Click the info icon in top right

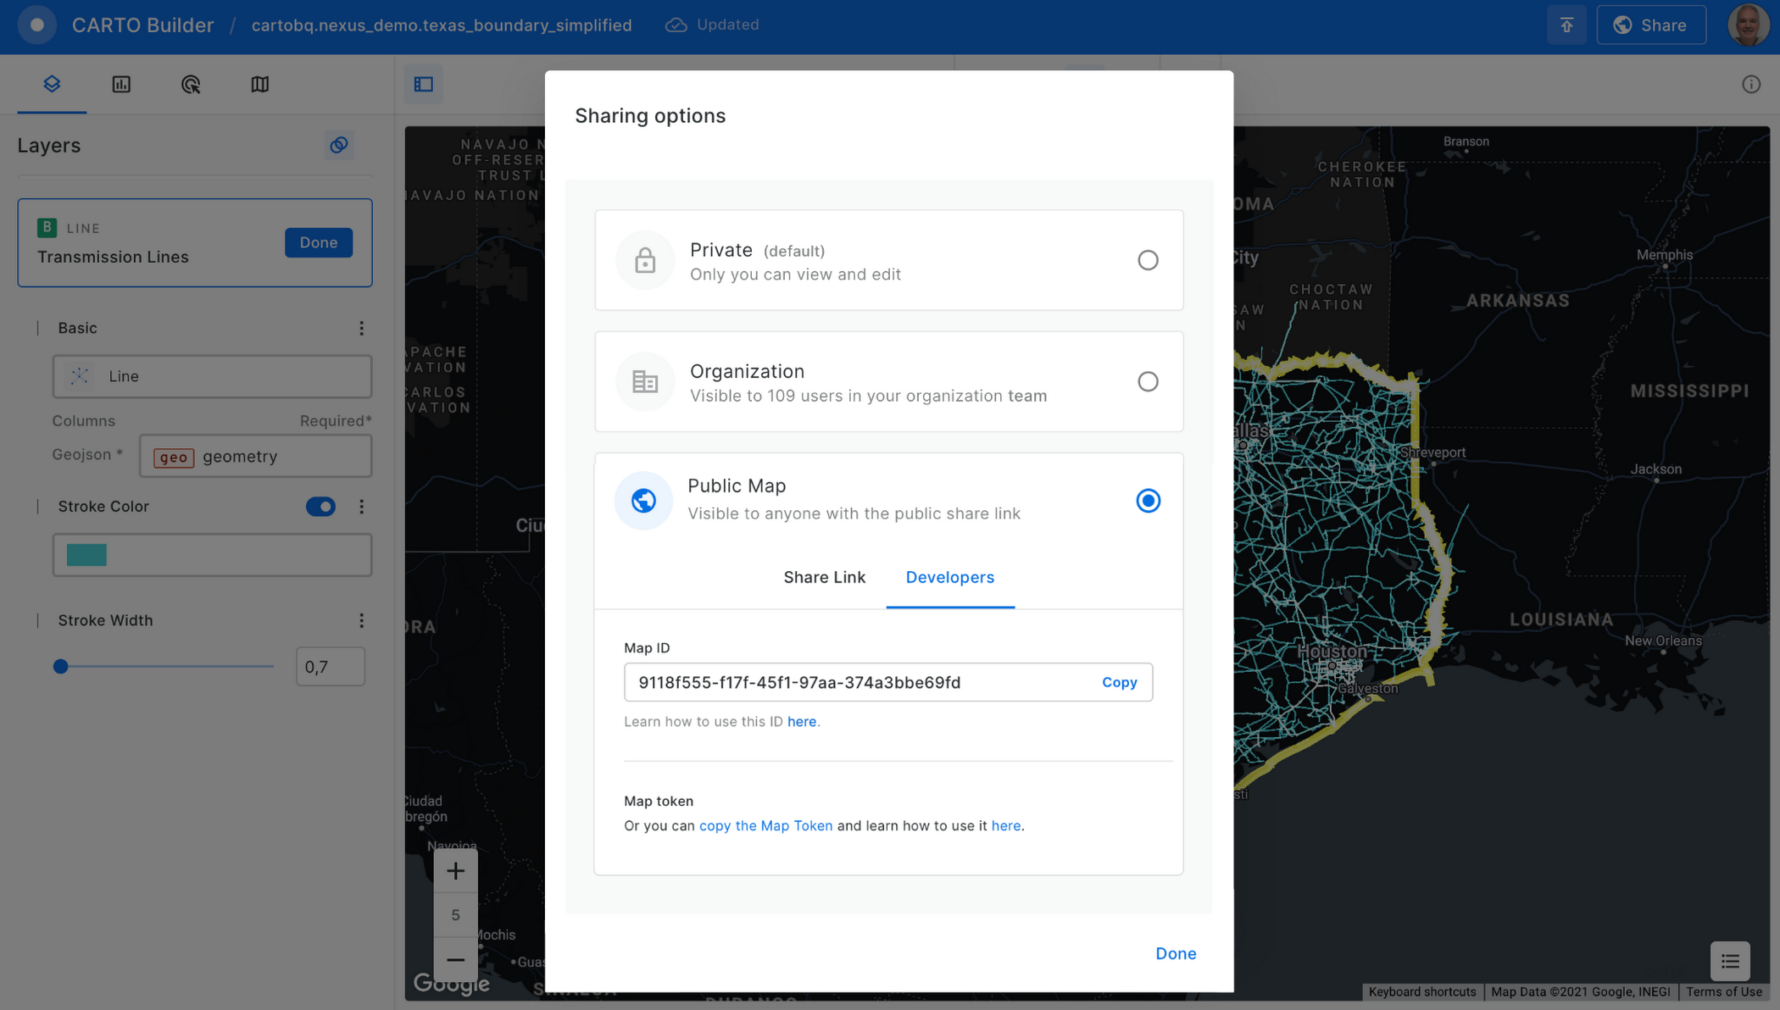[1752, 85]
